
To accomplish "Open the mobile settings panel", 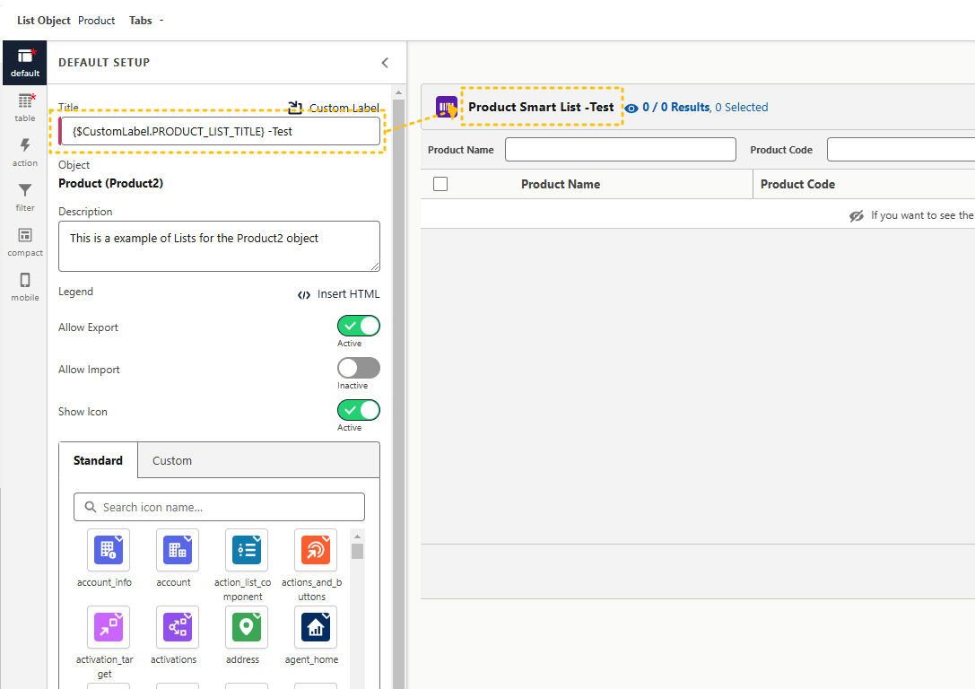I will pyautogui.click(x=25, y=286).
